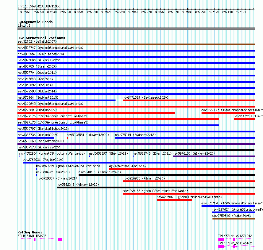
Task: Click the 11q14.3 cytogenetic band bar
Action: [x=136, y=29]
